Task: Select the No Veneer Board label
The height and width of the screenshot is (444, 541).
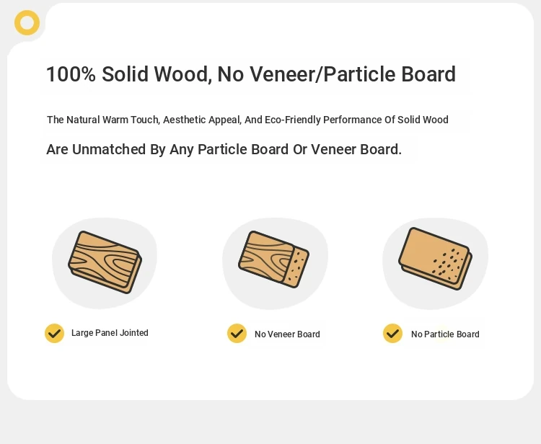Action: pos(287,334)
